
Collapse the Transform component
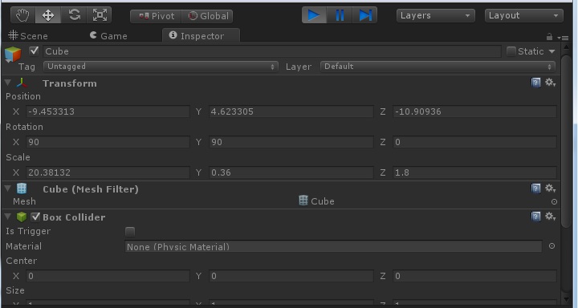click(8, 83)
